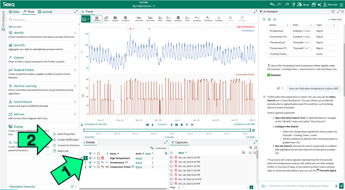
Task: Switch to the Journal tab
Action: 45,12
